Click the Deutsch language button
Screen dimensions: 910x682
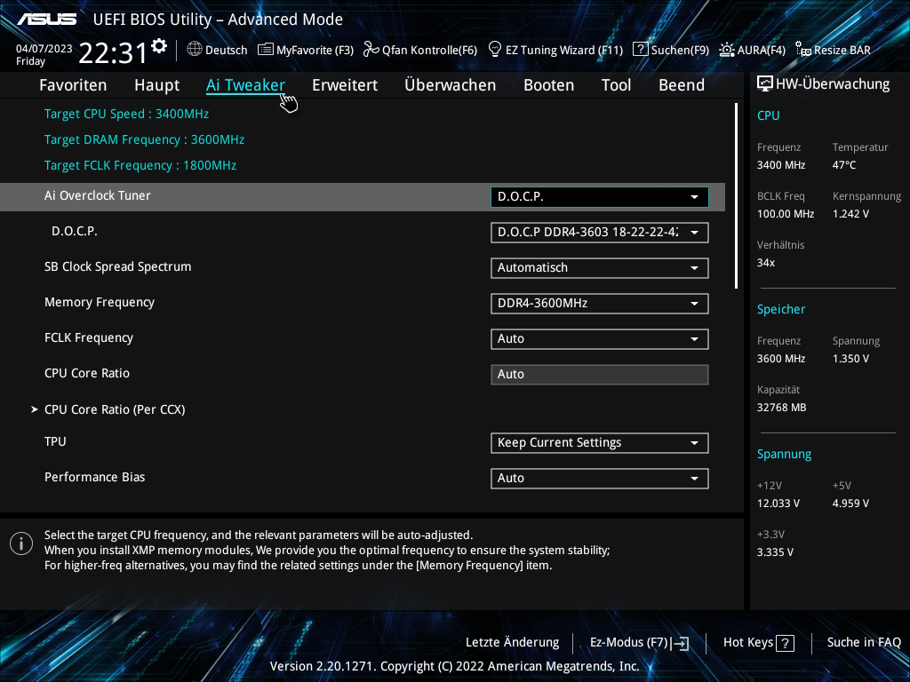(x=217, y=50)
